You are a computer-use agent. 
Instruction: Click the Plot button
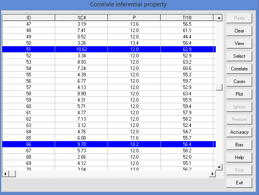coord(239,94)
